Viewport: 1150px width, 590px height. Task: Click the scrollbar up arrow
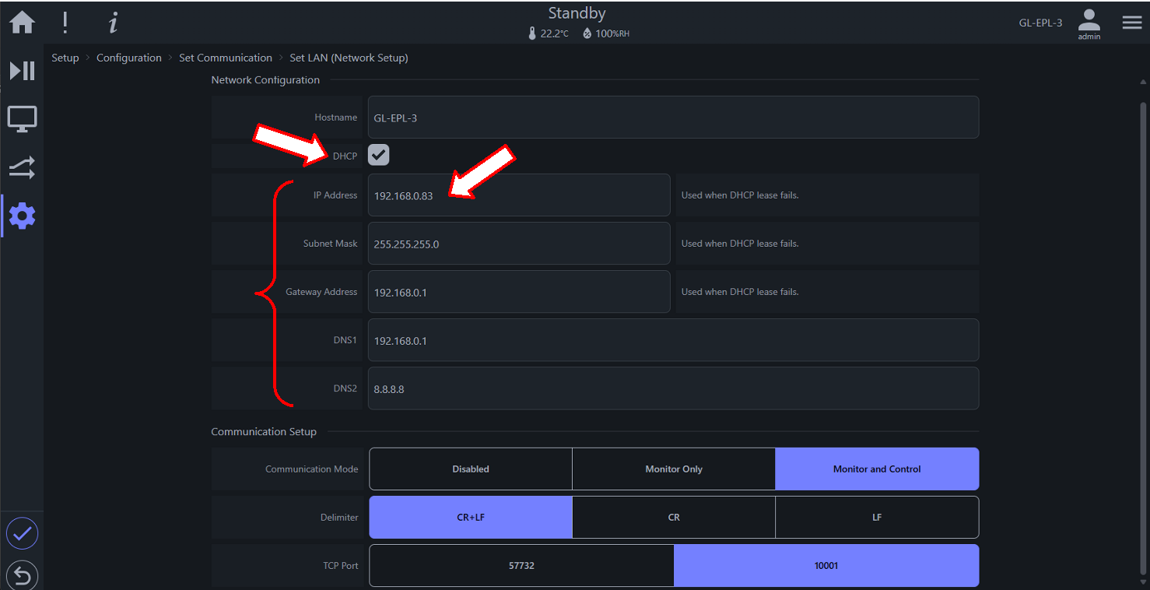point(1143,82)
